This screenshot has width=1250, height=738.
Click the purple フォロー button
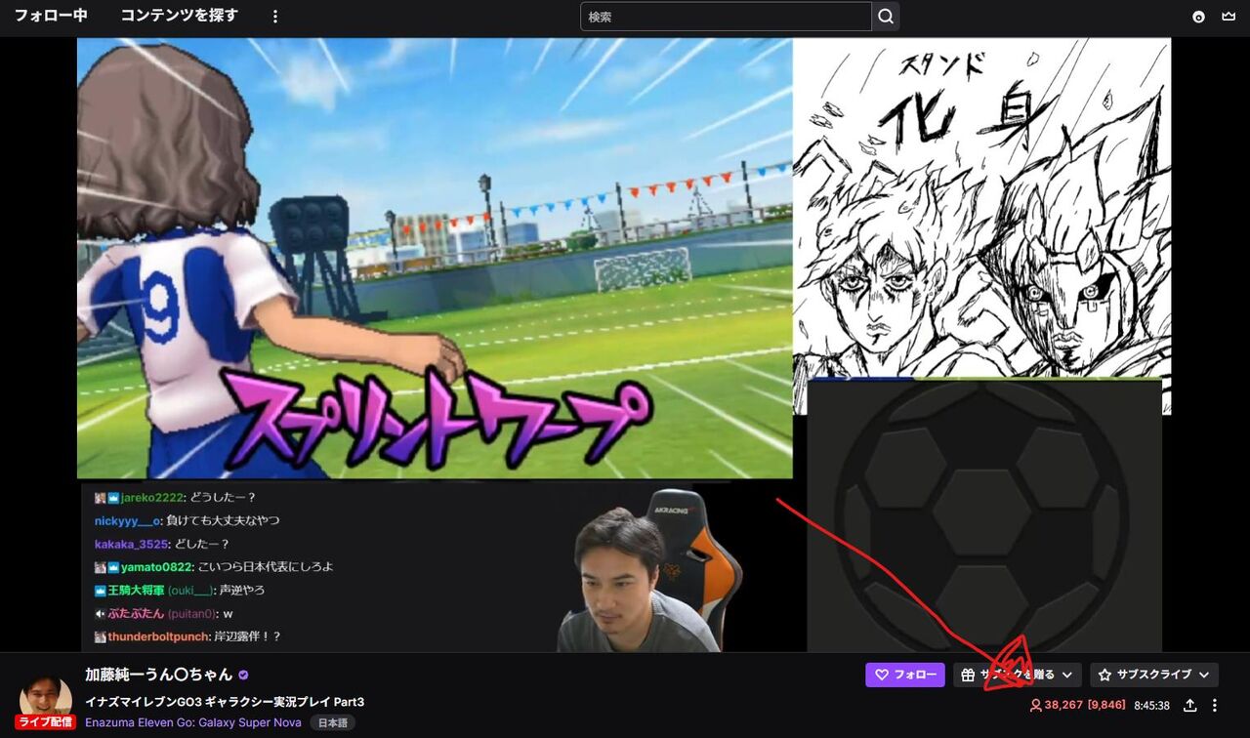click(905, 675)
